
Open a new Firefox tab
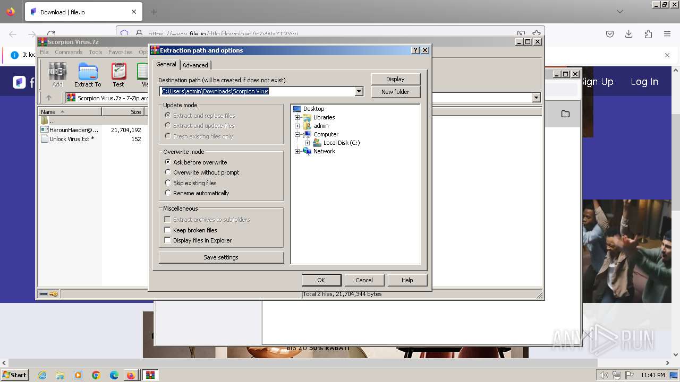(x=154, y=12)
